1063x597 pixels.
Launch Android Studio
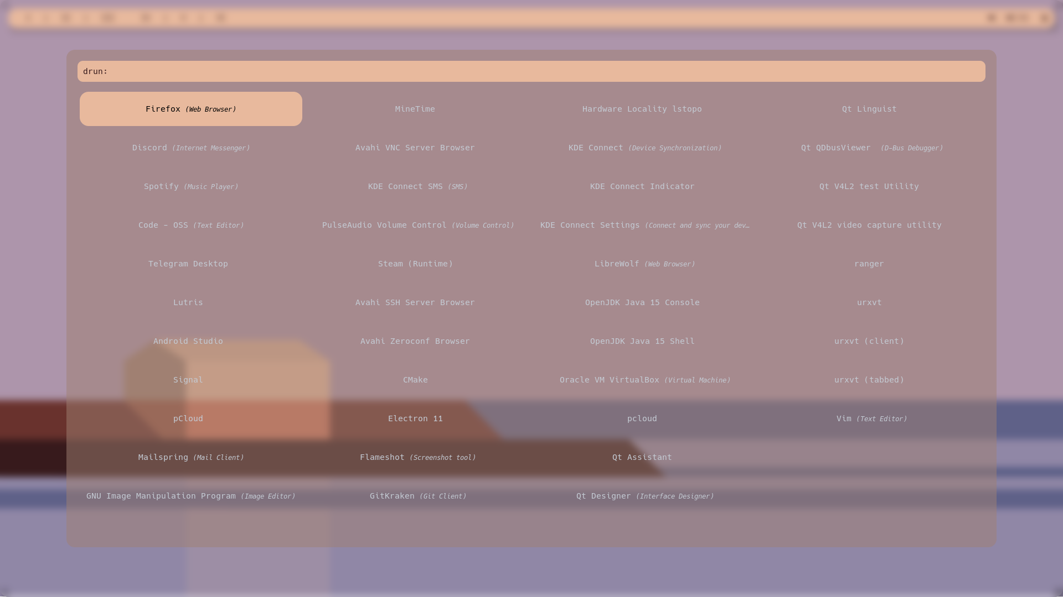coord(188,341)
